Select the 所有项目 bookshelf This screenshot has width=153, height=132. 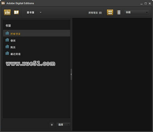click(36, 33)
